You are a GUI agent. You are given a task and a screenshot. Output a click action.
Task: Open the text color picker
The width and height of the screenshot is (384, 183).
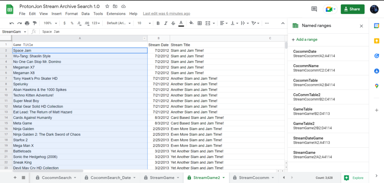point(181,23)
